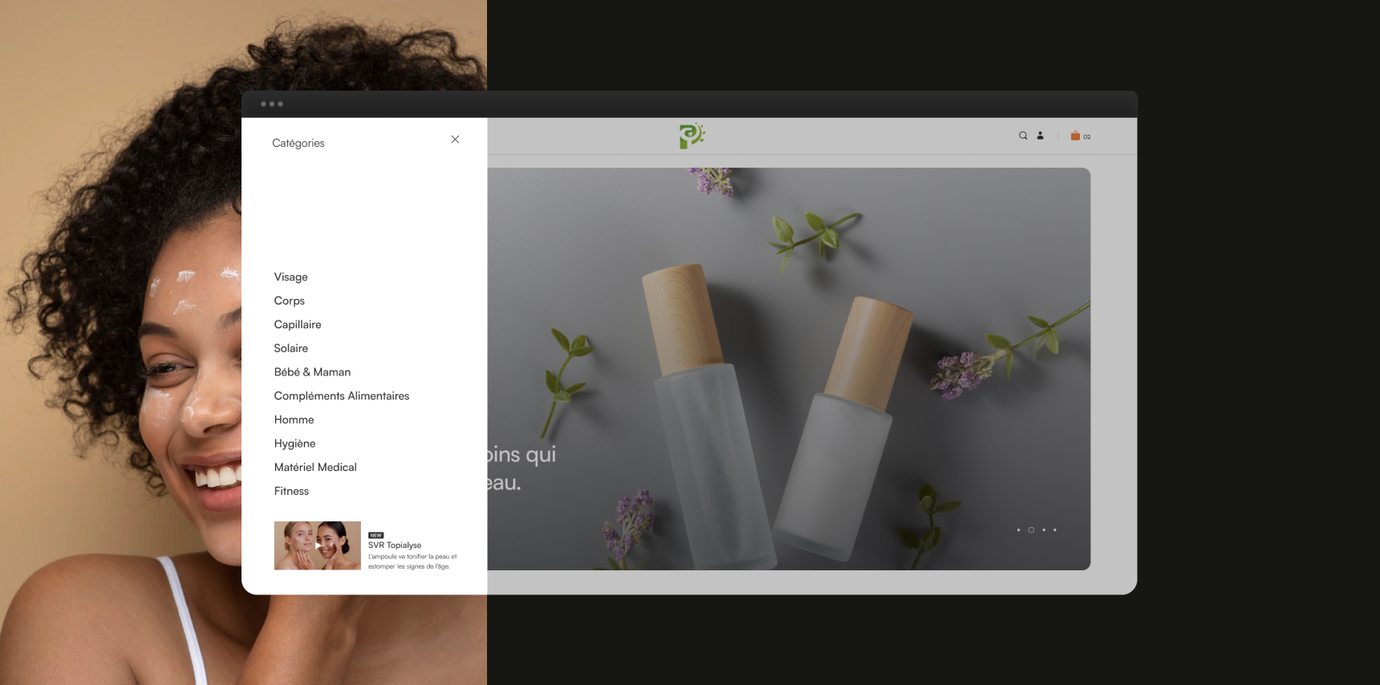Click the cart count 02
Viewport: 1380px width, 685px height.
[x=1087, y=137]
